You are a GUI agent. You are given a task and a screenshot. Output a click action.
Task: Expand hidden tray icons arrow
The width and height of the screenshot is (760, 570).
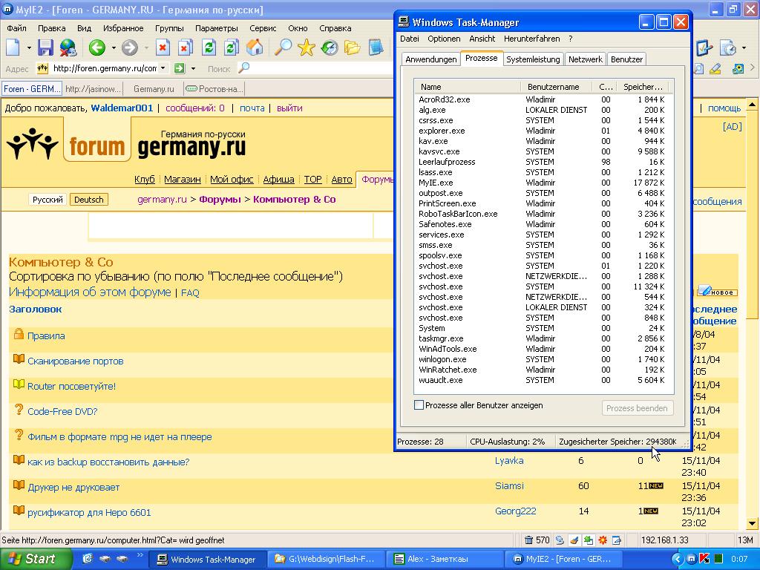pos(678,559)
